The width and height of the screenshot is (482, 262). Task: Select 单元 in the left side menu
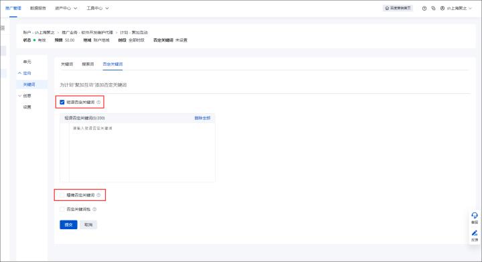tap(27, 62)
